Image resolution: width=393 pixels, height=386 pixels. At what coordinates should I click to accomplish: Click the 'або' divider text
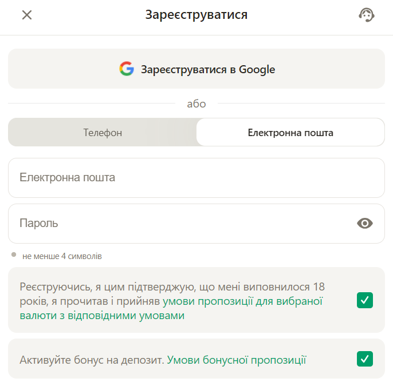(196, 104)
